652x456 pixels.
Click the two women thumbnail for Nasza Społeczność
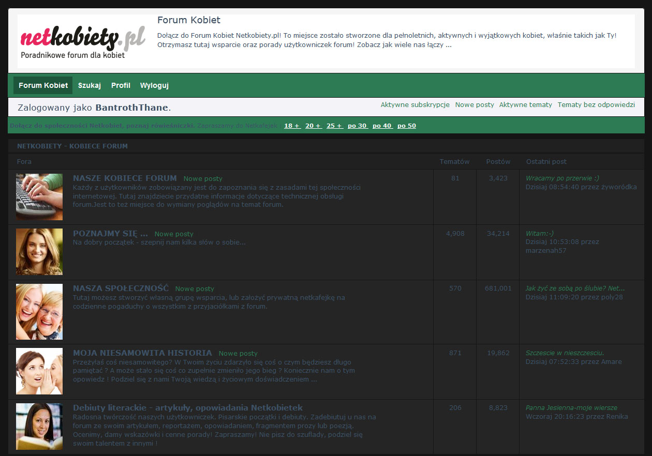[x=39, y=312]
